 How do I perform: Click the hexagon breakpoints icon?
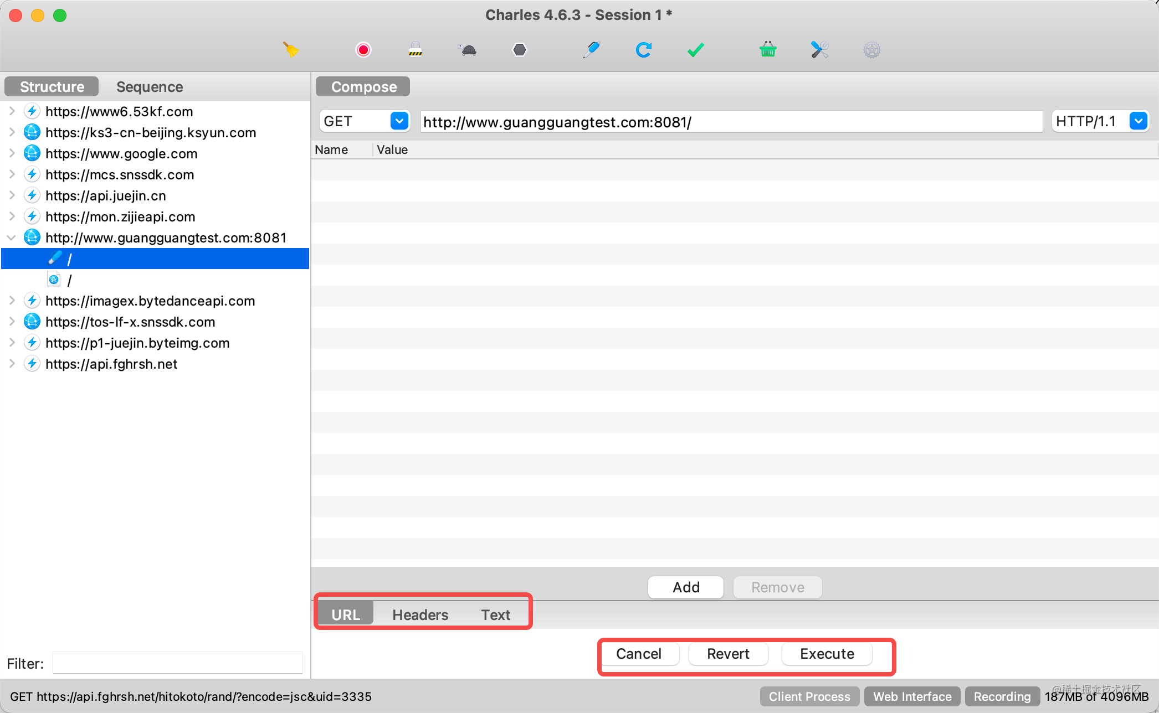tap(520, 50)
